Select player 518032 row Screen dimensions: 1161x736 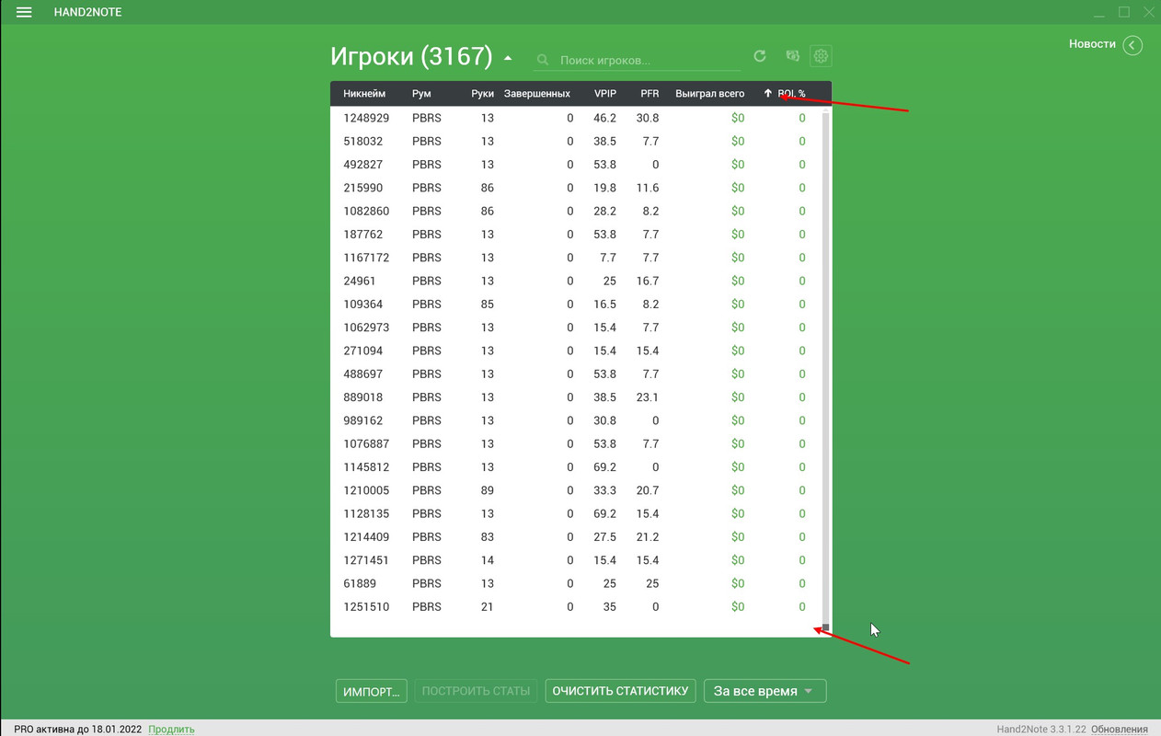pyautogui.click(x=575, y=142)
